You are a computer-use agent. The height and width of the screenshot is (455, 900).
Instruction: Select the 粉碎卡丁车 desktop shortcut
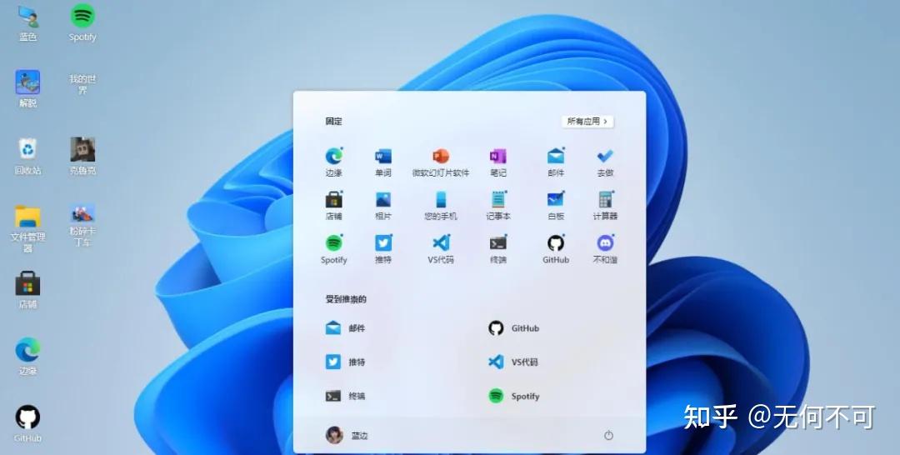pyautogui.click(x=82, y=225)
